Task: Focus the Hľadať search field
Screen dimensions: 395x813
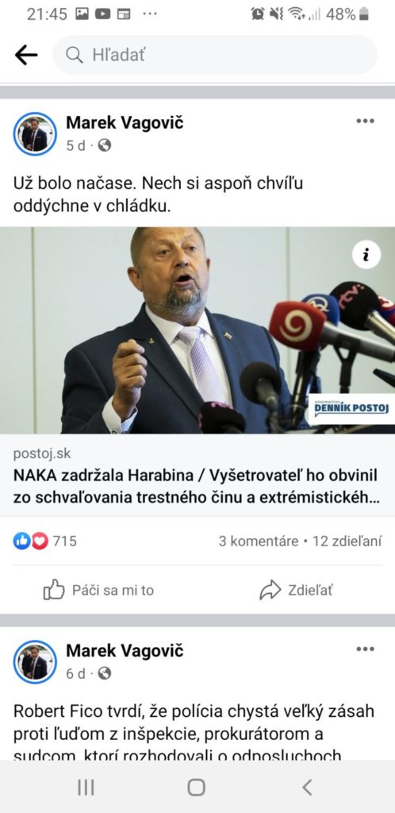Action: [x=215, y=55]
